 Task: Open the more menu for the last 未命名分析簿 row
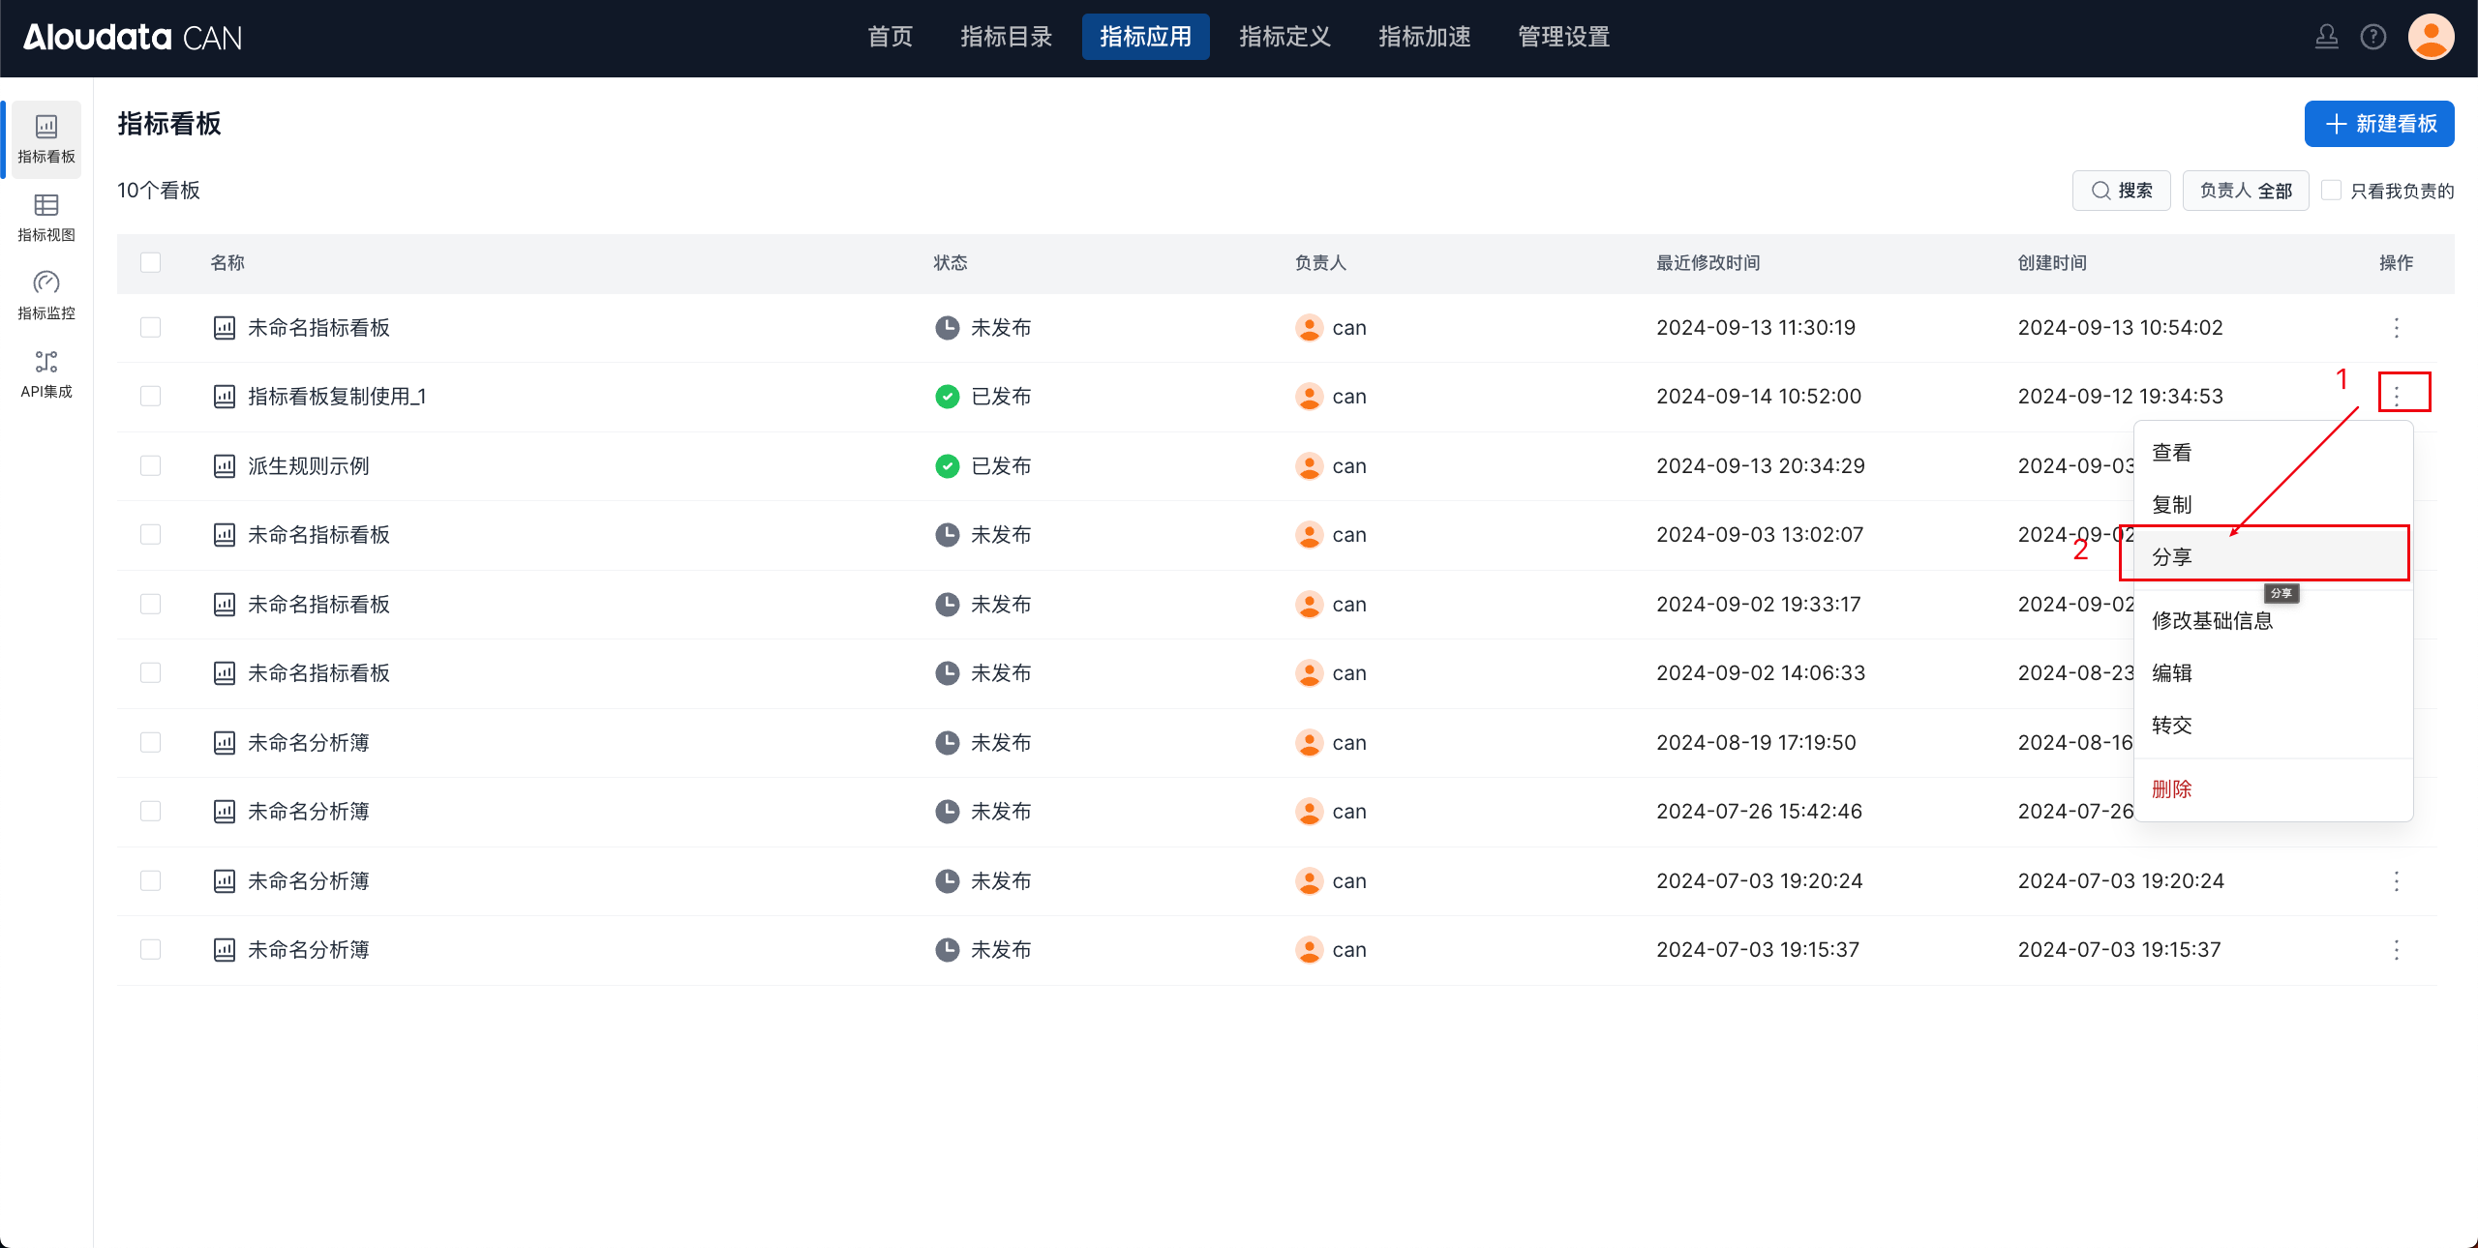[2396, 950]
